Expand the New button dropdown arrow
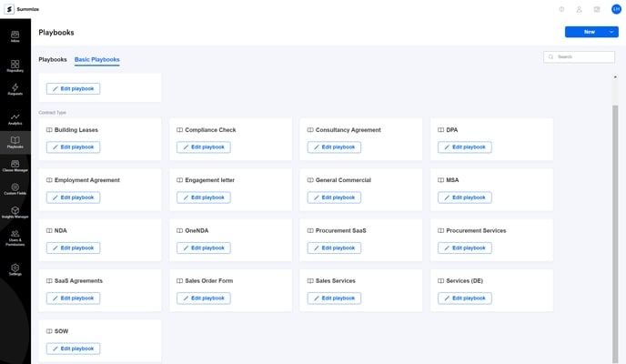 click(x=611, y=32)
